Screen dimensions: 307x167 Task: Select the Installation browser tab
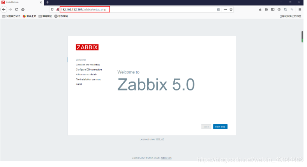[22, 2]
